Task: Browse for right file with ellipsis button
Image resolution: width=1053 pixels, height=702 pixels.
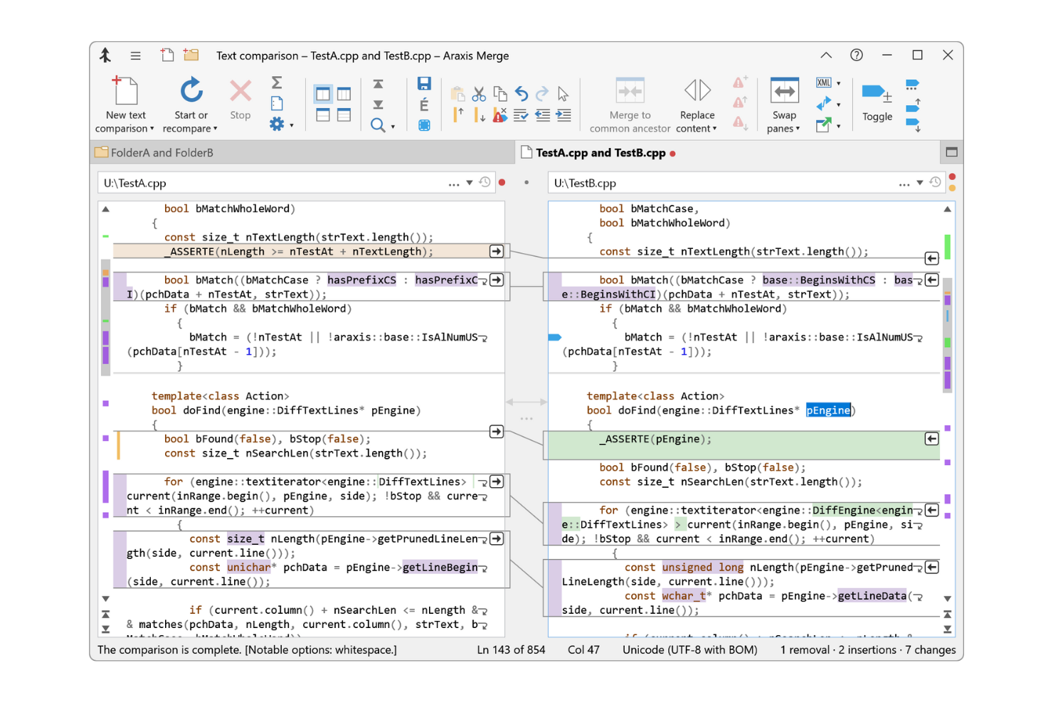Action: point(904,184)
